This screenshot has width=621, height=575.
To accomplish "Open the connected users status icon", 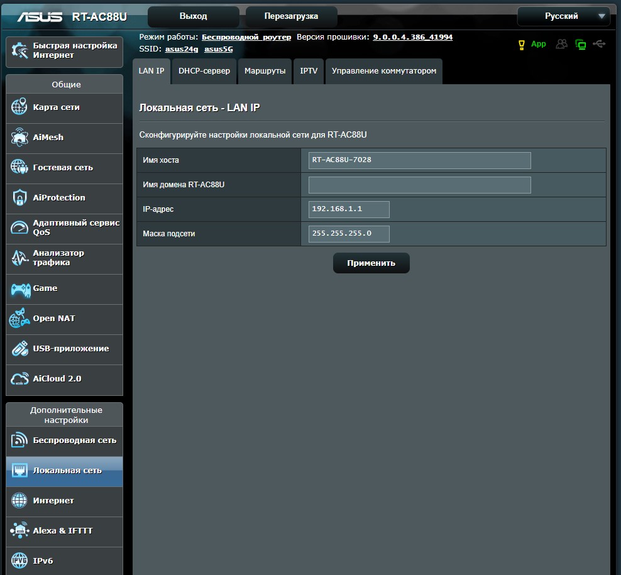I will [x=561, y=45].
